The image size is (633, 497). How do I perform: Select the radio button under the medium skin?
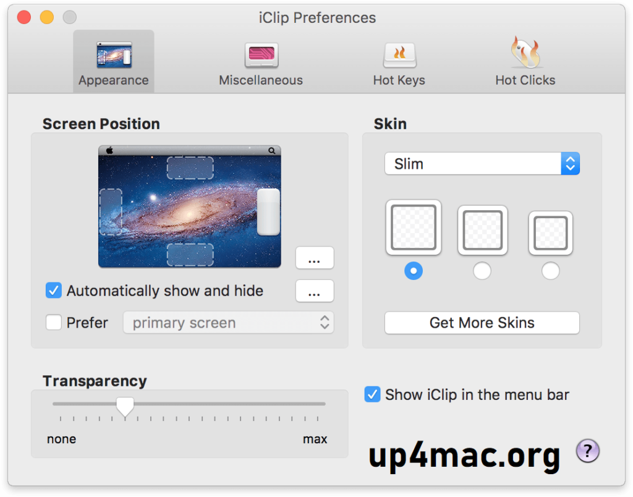pos(482,271)
